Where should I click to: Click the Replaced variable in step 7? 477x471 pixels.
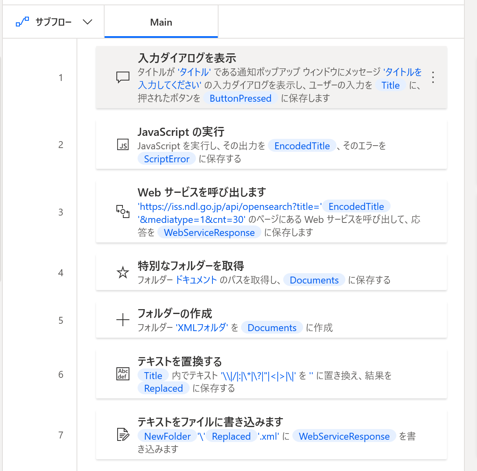[x=231, y=436]
